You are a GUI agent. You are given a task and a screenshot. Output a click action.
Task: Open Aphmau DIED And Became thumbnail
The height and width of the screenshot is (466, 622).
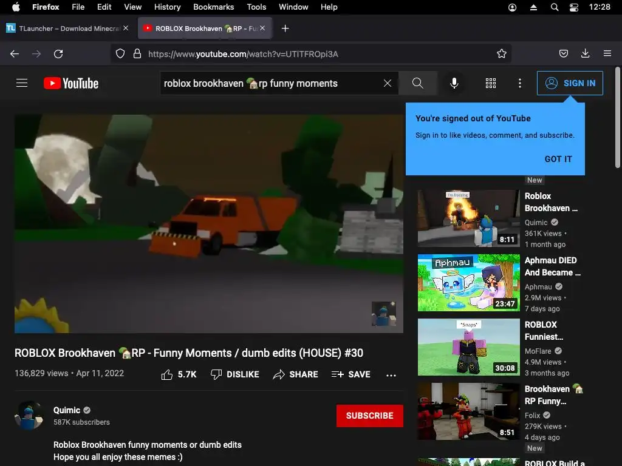[468, 283]
